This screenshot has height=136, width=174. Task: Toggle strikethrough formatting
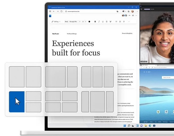pos(107,22)
